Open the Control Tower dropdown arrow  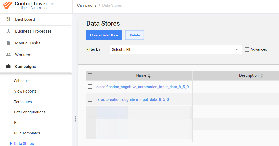tap(52, 4)
